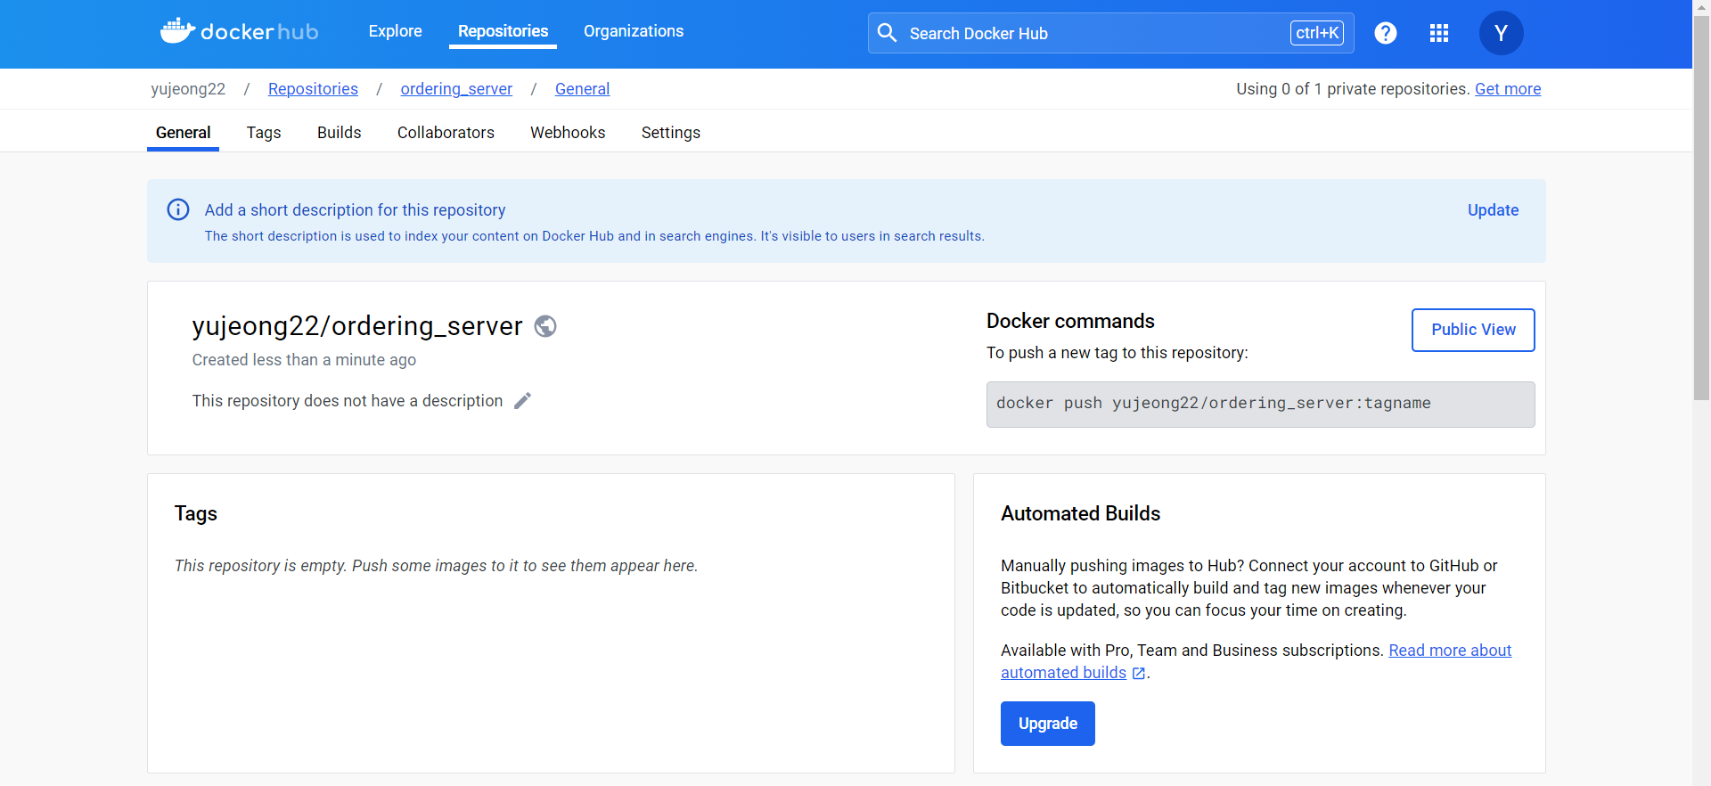Click the external link icon after automated builds

(1138, 674)
